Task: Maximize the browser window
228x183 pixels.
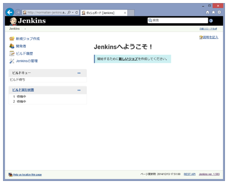Action: (209, 6)
